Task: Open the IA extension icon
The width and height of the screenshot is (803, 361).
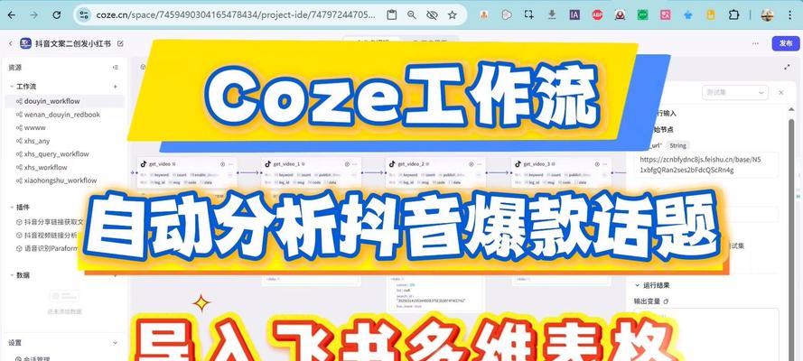Action: click(574, 14)
